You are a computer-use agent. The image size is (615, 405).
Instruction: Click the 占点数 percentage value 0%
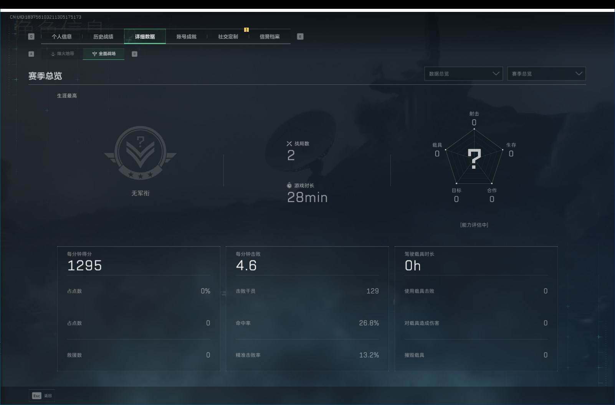click(205, 291)
